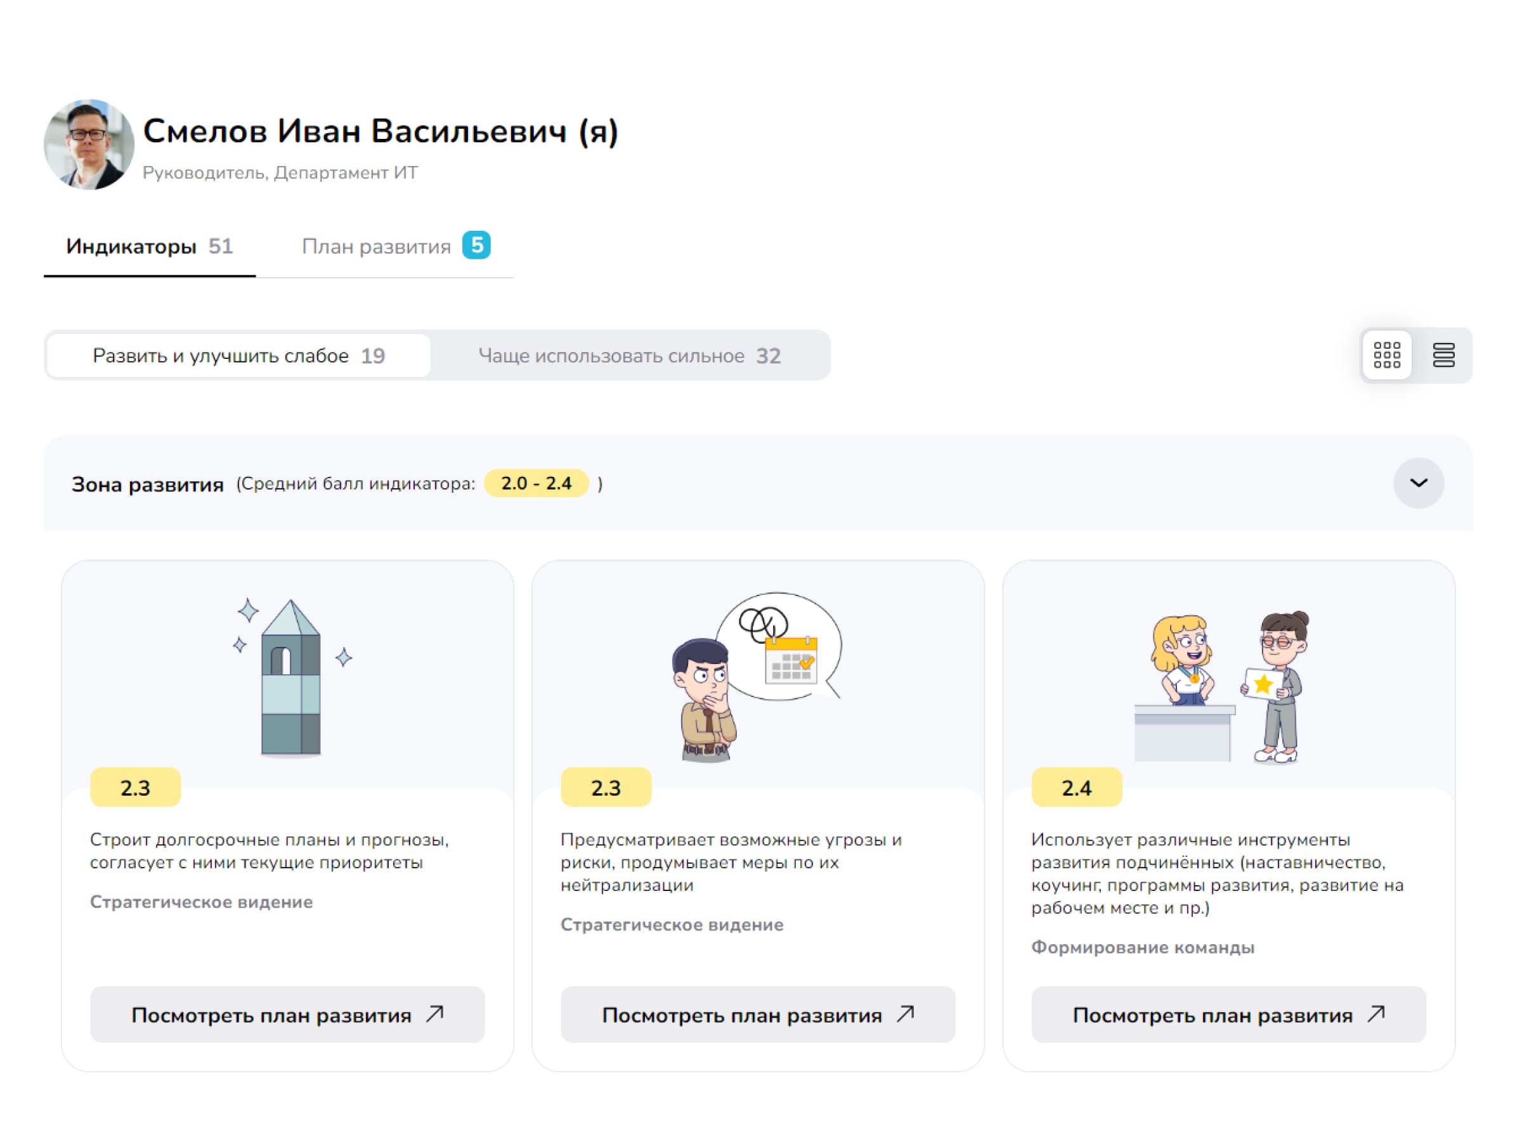Click the yellow 2.3 score badge on the first card
The height and width of the screenshot is (1125, 1522).
(x=136, y=787)
